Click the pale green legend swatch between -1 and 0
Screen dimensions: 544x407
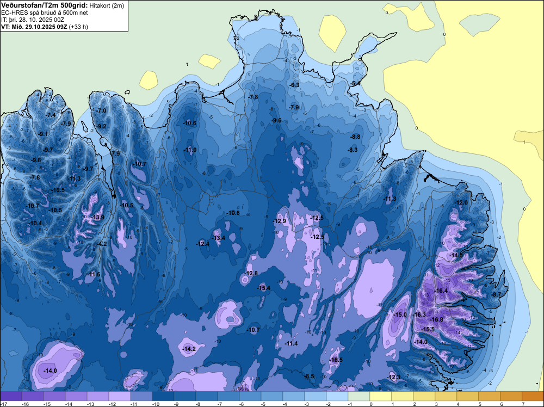point(359,396)
